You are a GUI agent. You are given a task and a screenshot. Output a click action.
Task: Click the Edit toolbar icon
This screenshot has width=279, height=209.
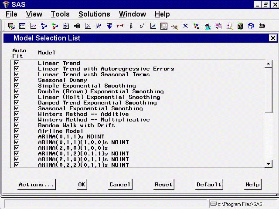coord(174,27)
